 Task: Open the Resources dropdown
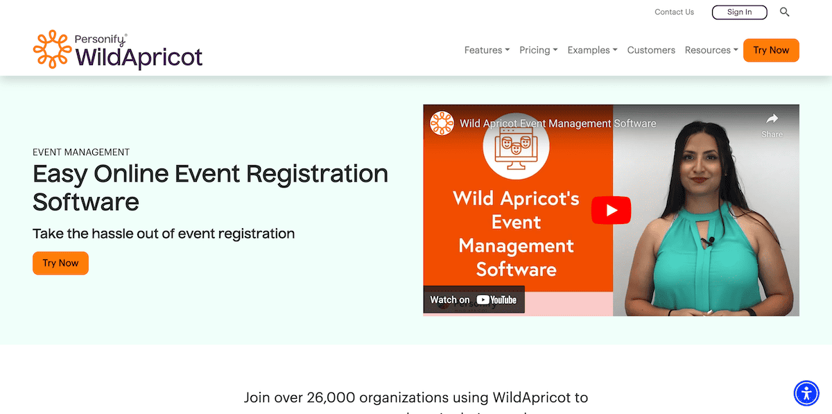click(711, 50)
